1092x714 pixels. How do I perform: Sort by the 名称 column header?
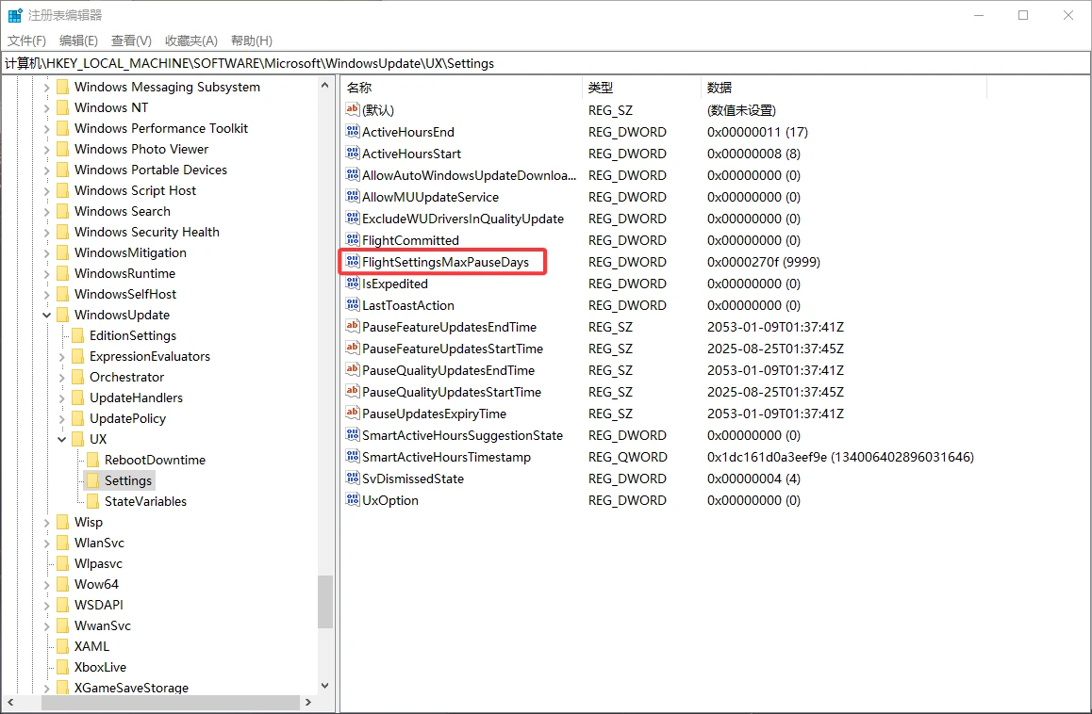(x=461, y=87)
